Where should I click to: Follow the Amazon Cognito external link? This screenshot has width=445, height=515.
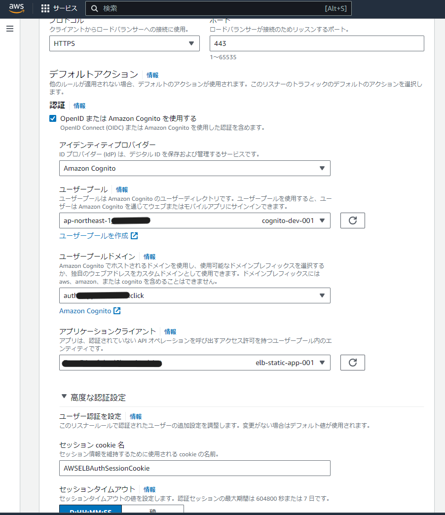tap(90, 311)
